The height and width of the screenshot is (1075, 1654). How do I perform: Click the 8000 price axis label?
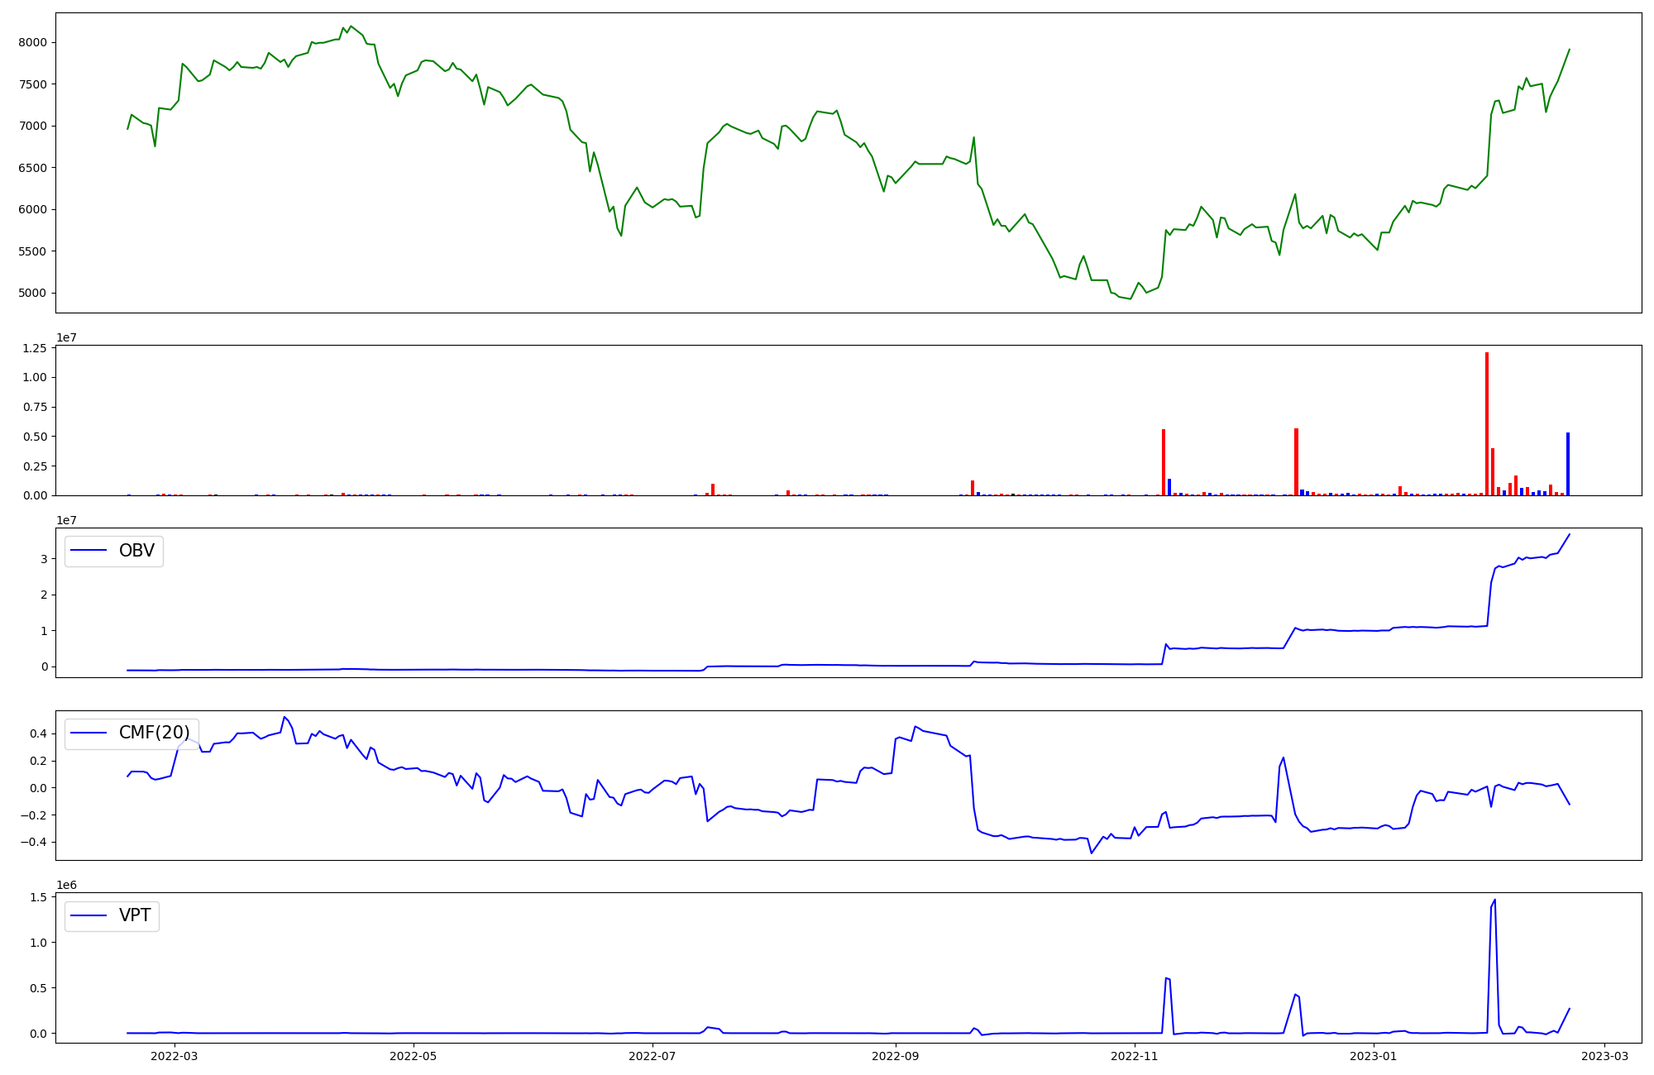click(x=32, y=42)
